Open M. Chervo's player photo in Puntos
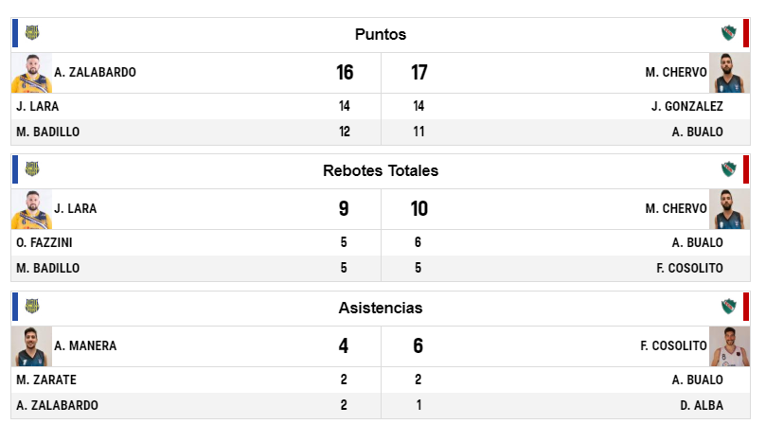 pos(730,73)
